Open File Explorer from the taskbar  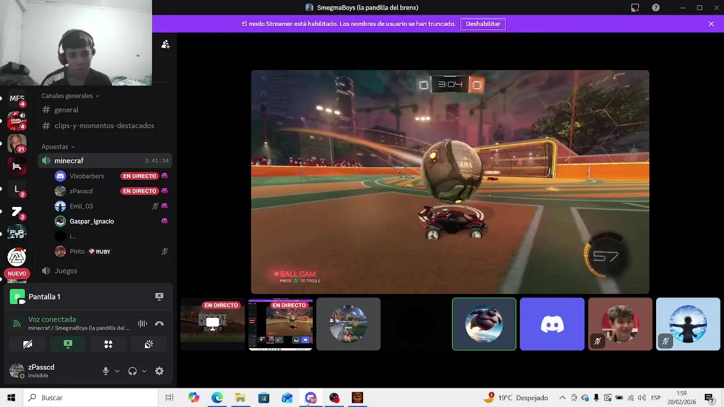(240, 398)
